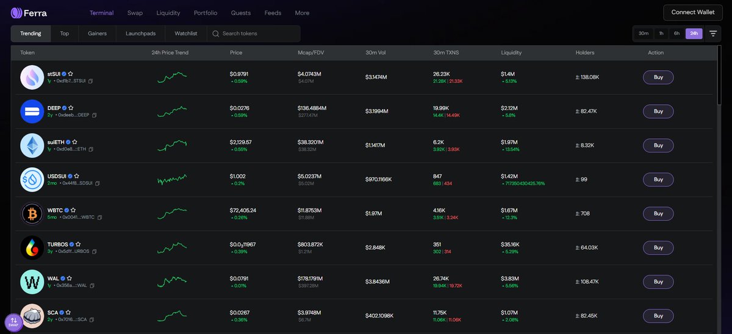Image resolution: width=732 pixels, height=334 pixels.
Task: Copy the WAL contract address
Action: click(92, 286)
